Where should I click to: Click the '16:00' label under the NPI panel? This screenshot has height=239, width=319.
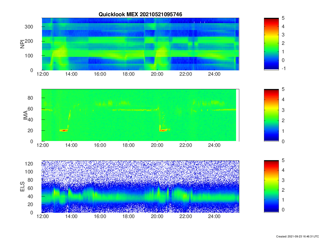pos(100,74)
